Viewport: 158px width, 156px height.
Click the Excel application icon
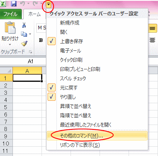point(3,3)
